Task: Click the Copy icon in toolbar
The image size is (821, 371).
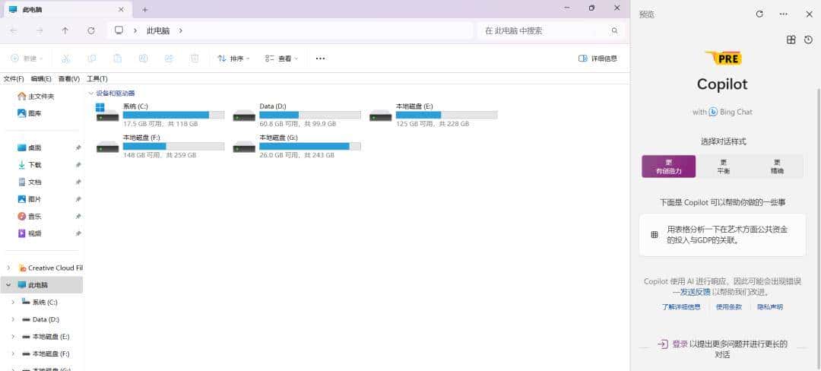Action: point(92,59)
